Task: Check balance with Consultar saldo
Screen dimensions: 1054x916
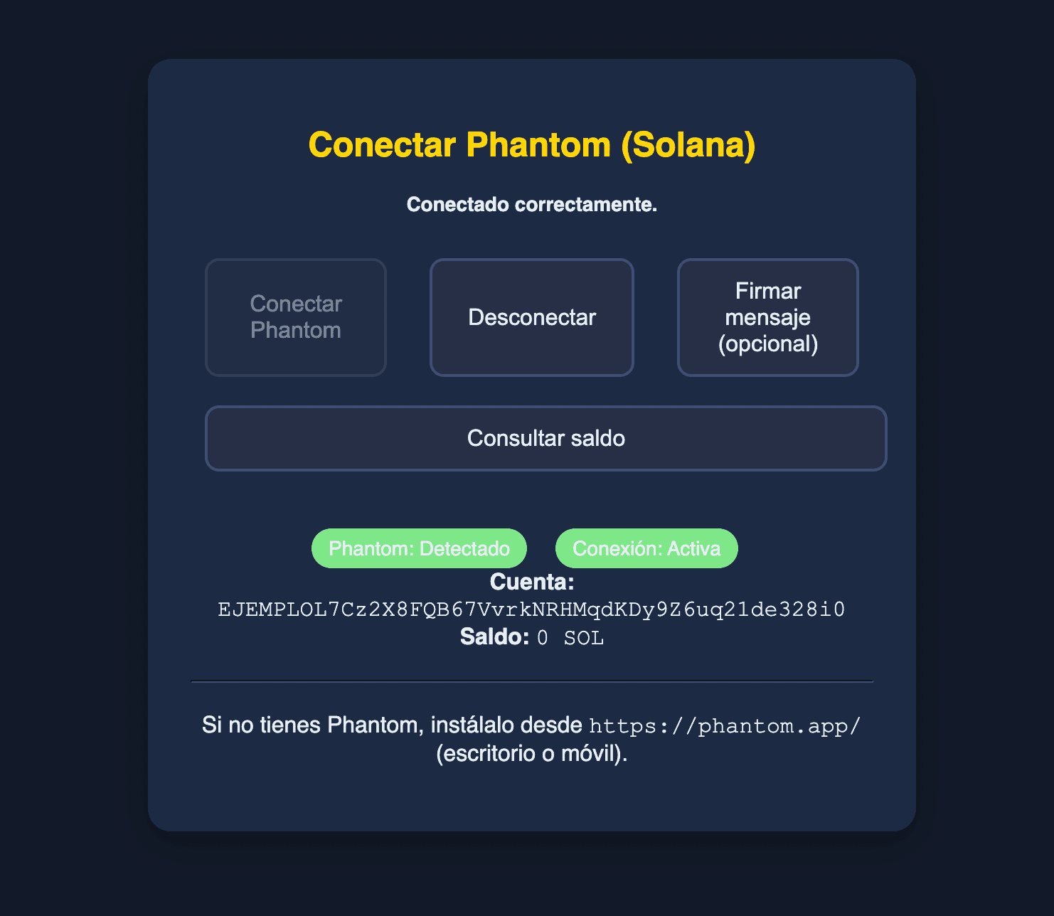Action: tap(545, 438)
